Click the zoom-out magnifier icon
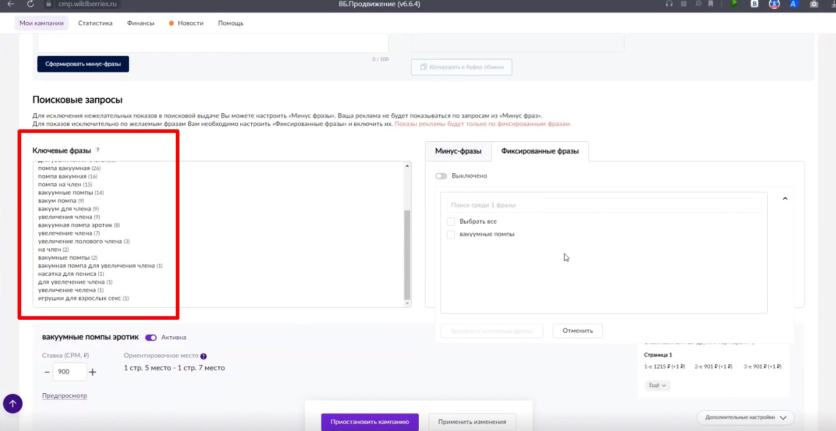This screenshot has width=836, height=431. [x=698, y=4]
